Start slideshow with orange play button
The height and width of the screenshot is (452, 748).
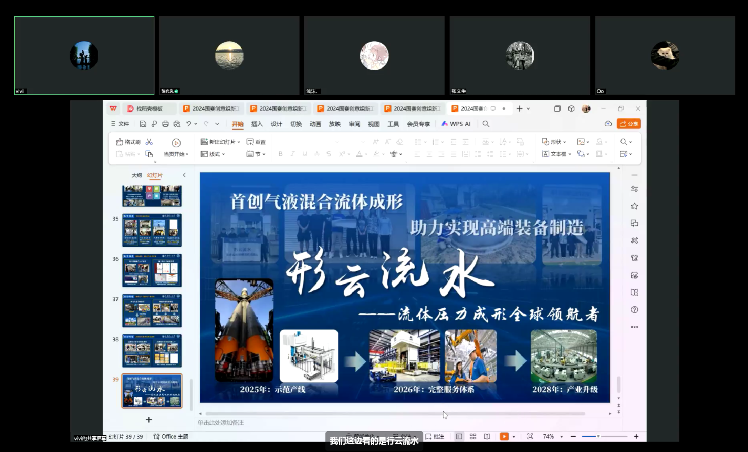coord(504,437)
